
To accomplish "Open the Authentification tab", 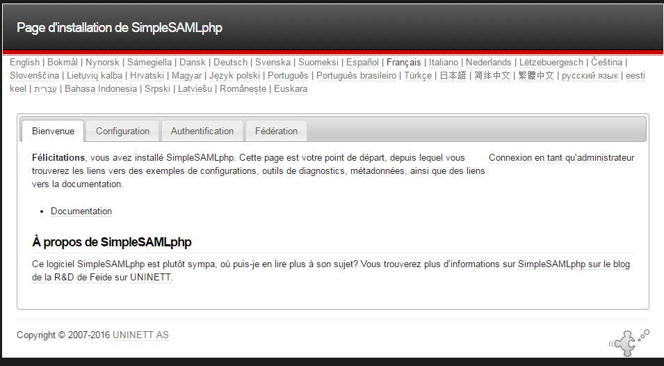I will (x=202, y=131).
